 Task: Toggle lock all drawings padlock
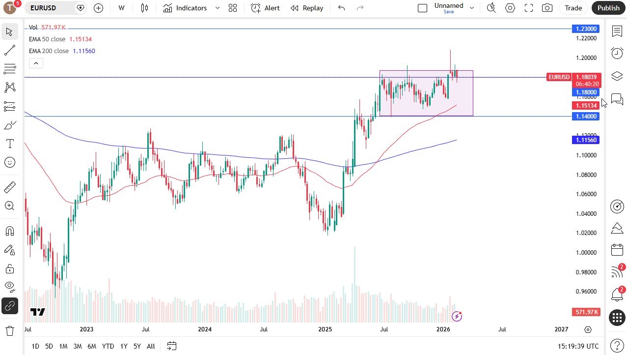pyautogui.click(x=9, y=268)
